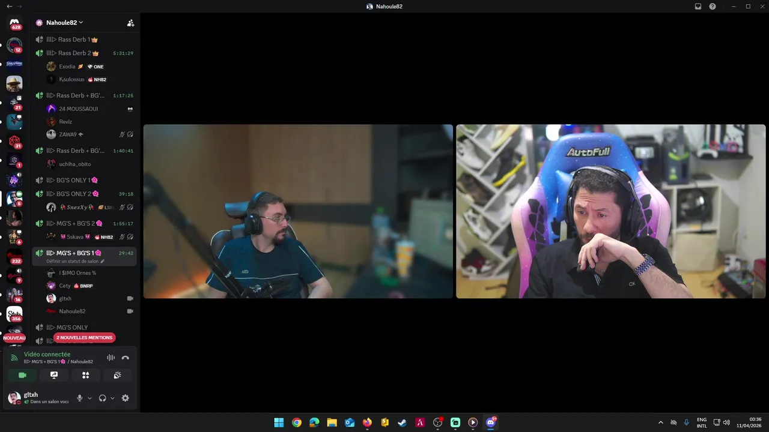The width and height of the screenshot is (769, 432).
Task: Open File Explorer from the taskbar
Action: pos(332,422)
